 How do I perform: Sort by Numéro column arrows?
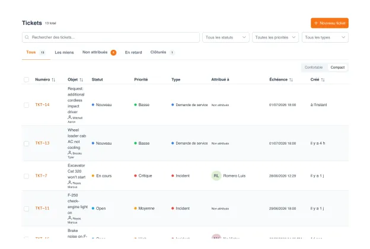(x=53, y=80)
